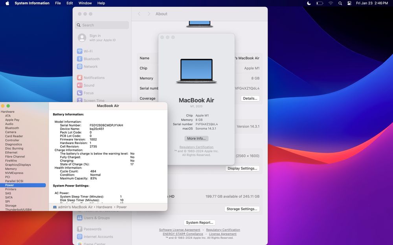Open Regulatory Certification link in Settings footer

(223, 230)
